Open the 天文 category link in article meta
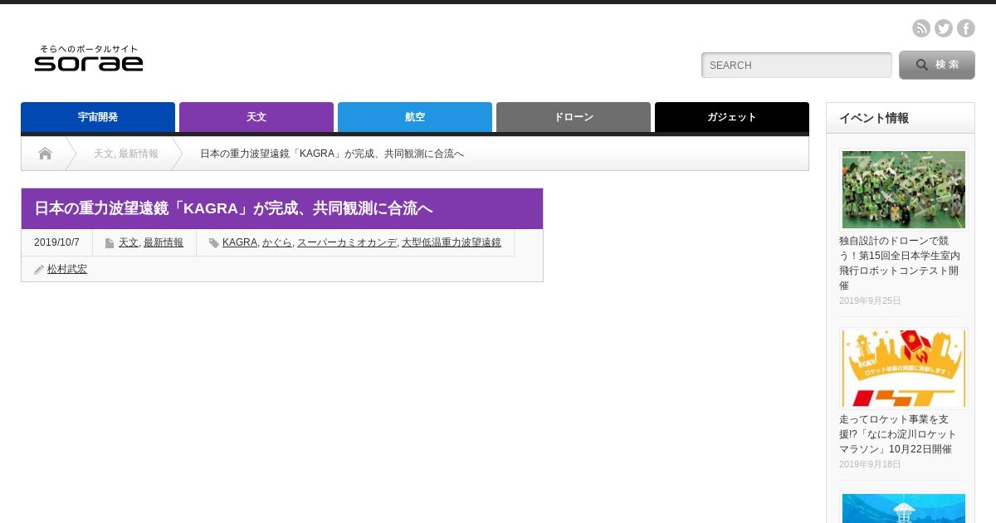The image size is (996, 523). point(129,242)
